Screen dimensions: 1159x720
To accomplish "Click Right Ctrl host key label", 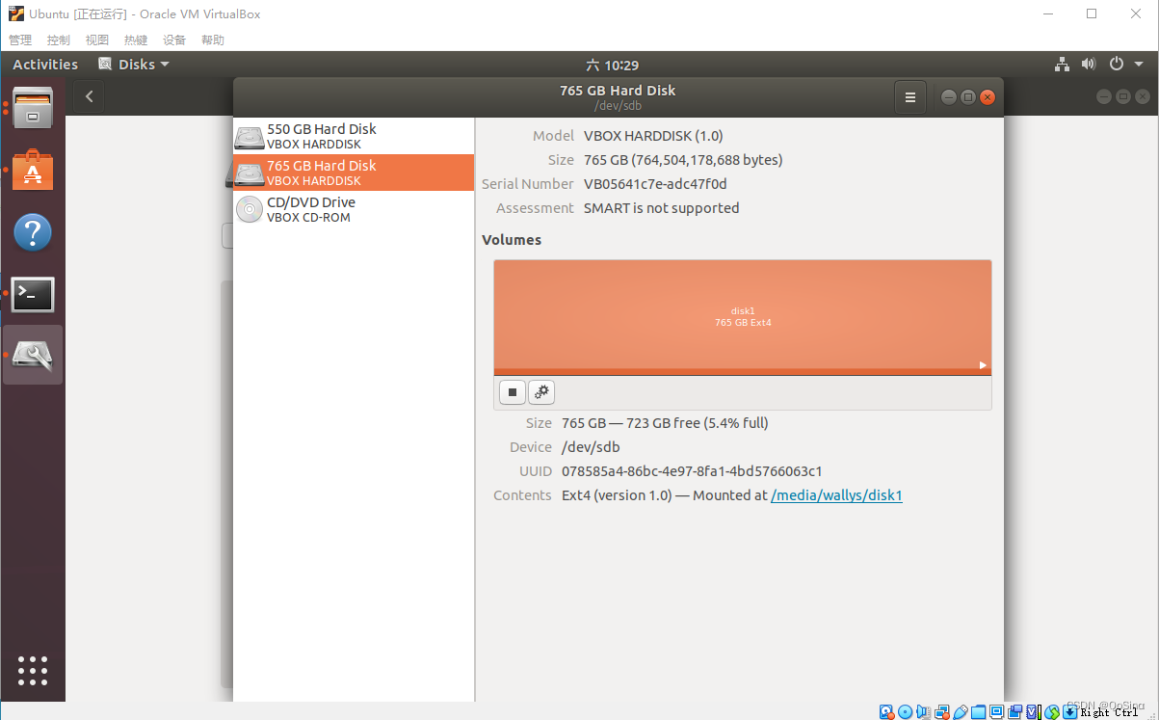I will pos(1109,712).
